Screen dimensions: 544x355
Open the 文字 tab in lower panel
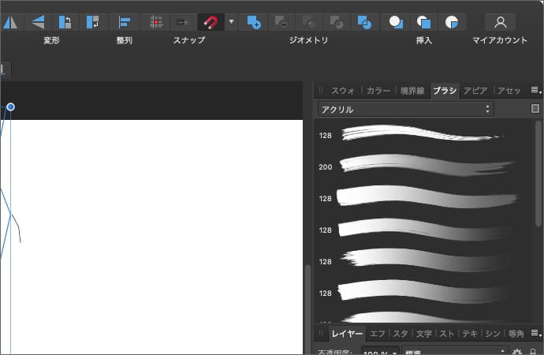[423, 334]
